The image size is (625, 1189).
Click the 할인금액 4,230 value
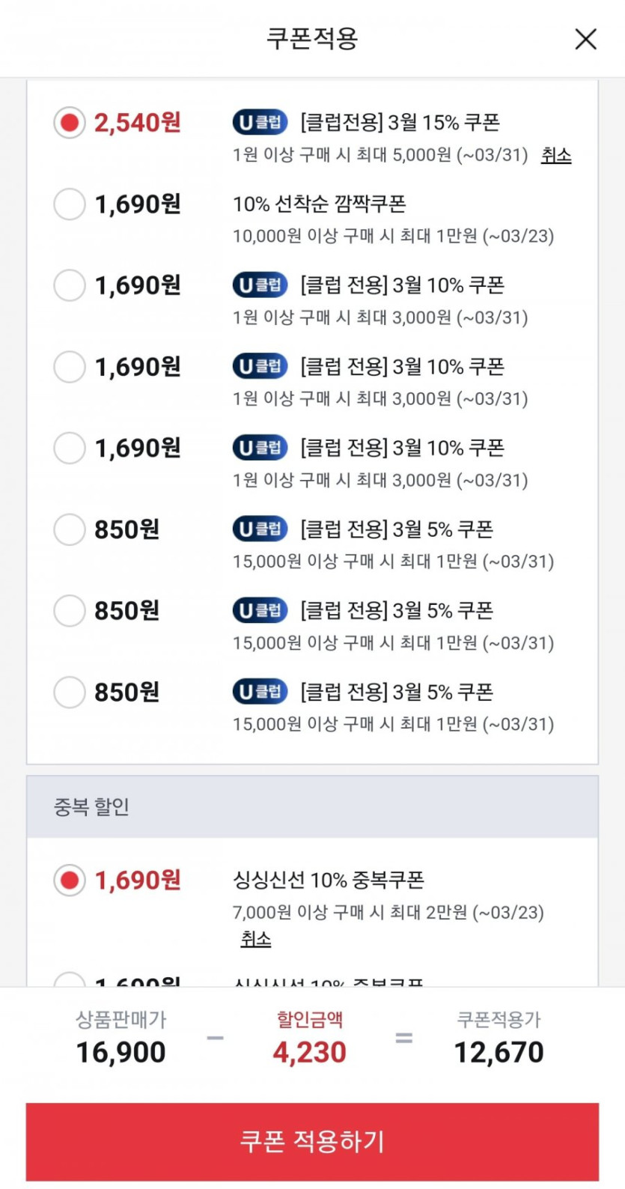pyautogui.click(x=309, y=1052)
